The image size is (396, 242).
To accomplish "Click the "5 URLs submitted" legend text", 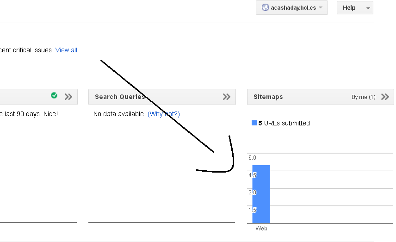I will pos(284,123).
